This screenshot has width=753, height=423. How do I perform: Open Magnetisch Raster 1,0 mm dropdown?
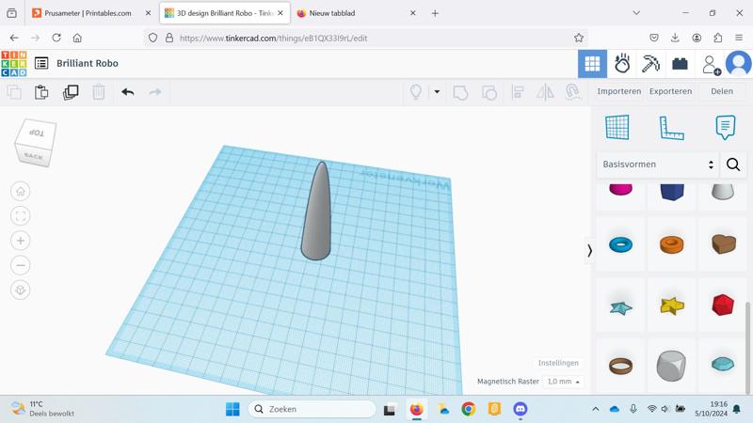tap(564, 382)
